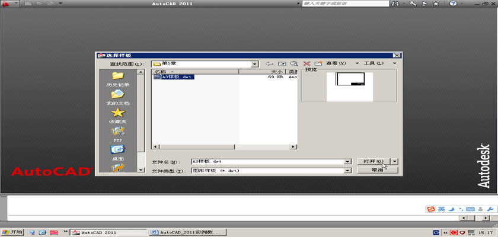498x237 pixels.
Task: Click the Back arrow icon in dialog
Action: click(269, 64)
